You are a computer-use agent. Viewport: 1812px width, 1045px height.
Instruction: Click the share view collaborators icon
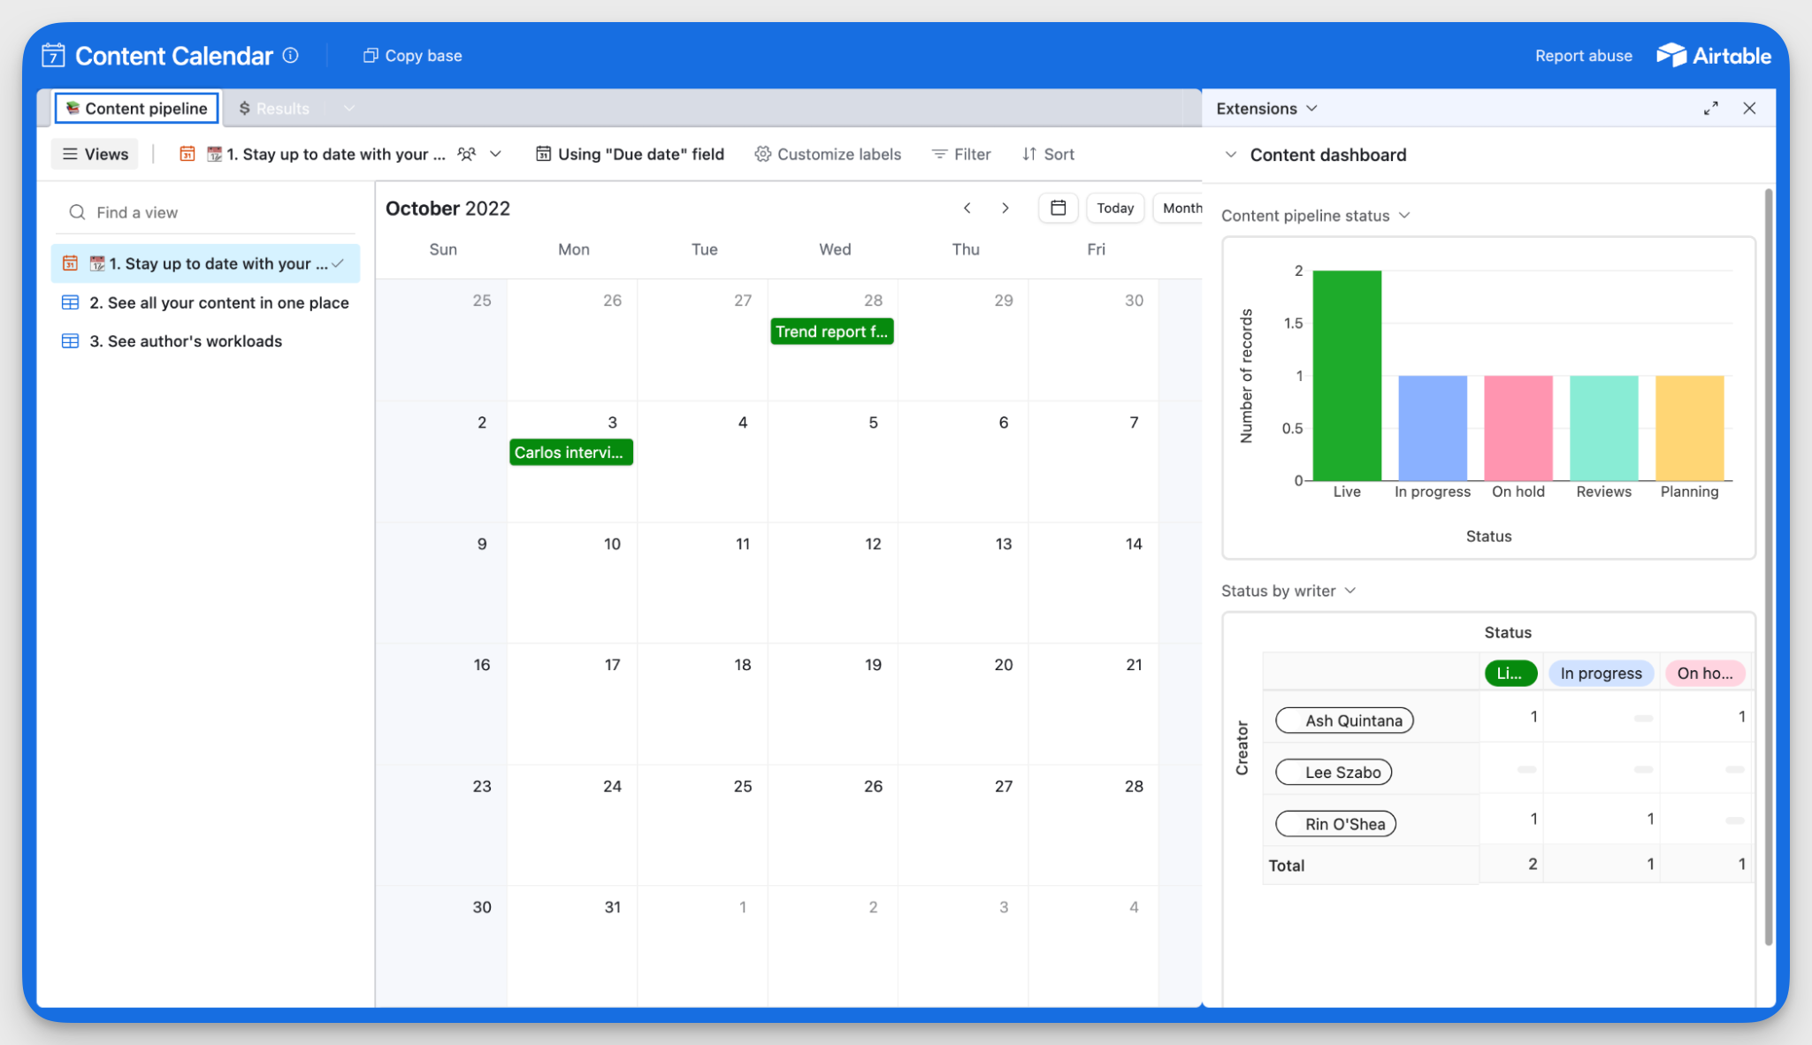466,153
